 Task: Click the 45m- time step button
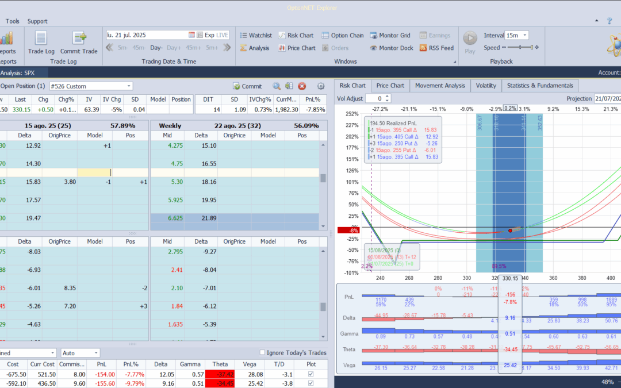click(139, 48)
